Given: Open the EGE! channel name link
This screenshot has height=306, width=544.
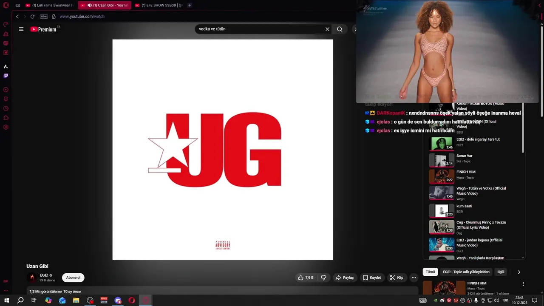Looking at the screenshot, I should click(44, 275).
